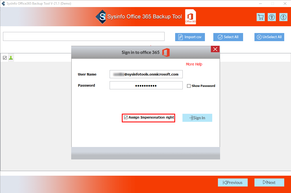Click the UnSelect All button
This screenshot has width=291, height=193.
click(269, 37)
